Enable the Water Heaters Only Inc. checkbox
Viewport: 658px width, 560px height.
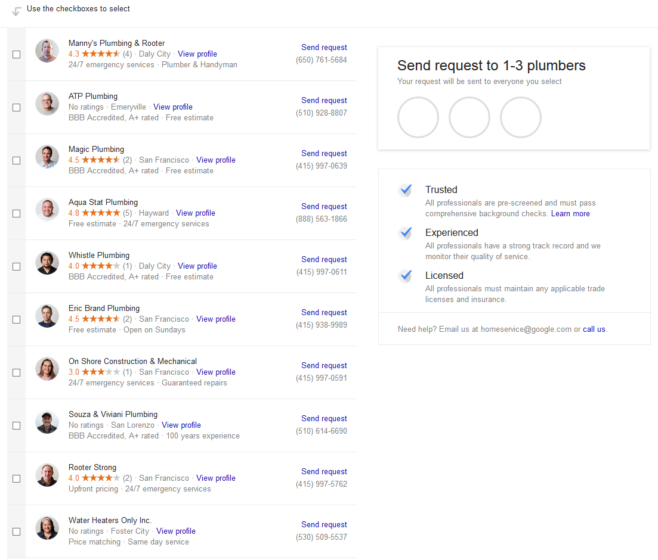tap(17, 532)
